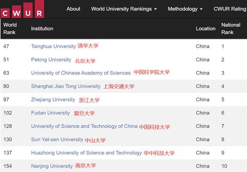Click national rank 5 cell

(x=223, y=99)
